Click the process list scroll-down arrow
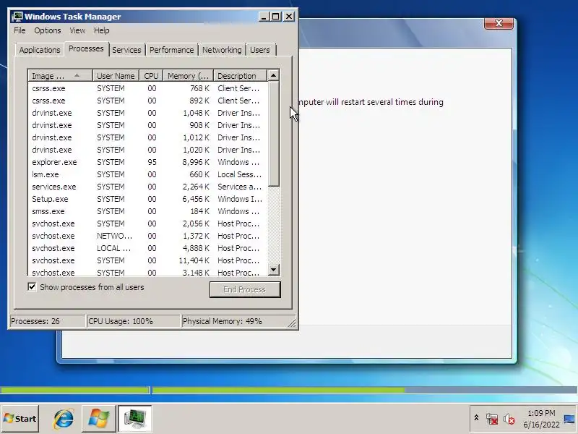Viewport: 578px width, 434px height. click(273, 269)
